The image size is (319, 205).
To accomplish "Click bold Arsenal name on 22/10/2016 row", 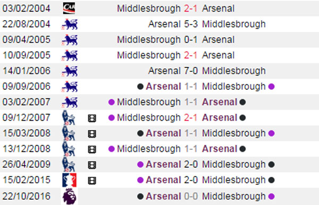I will [x=163, y=196].
